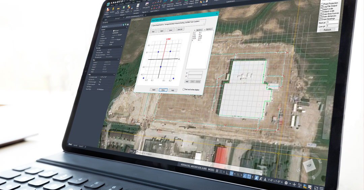Viewport: 364px width, 190px height.
Task: Click the Apply button in dialog
Action: click(x=153, y=90)
